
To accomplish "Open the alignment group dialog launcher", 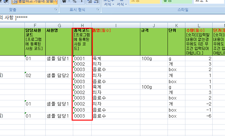I will coord(56,10).
